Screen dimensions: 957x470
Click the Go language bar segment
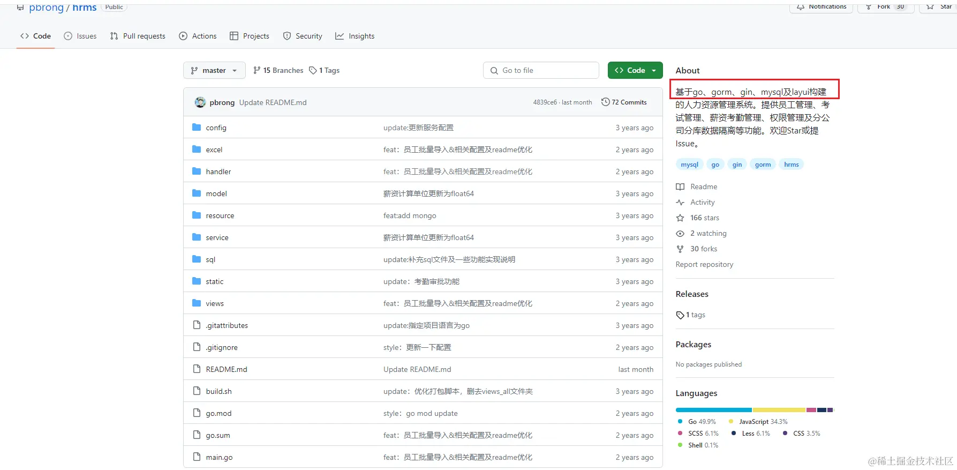click(713, 410)
